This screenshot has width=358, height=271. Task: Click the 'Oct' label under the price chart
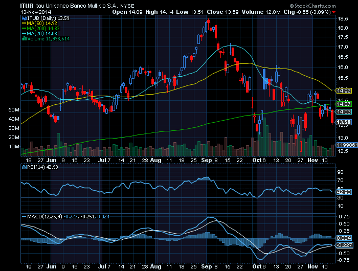[x=257, y=160]
